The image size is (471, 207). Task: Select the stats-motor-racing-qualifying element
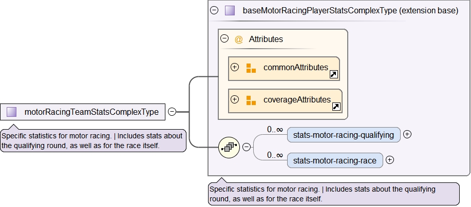tap(343, 135)
